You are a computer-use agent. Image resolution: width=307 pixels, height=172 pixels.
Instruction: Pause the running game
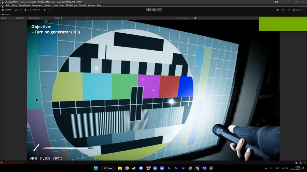click(x=154, y=10)
